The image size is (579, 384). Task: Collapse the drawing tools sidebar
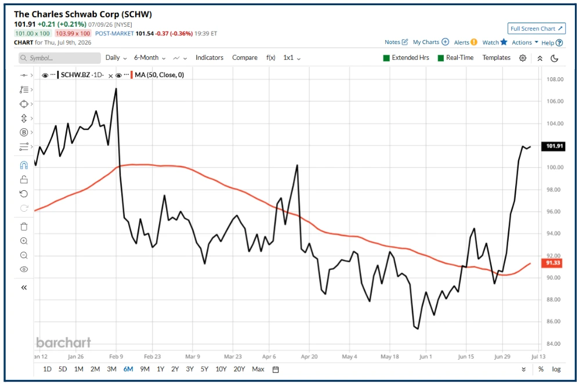(24, 288)
